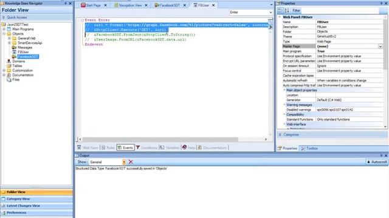The image size is (389, 218).
Task: Open the Navigation View tab
Action: click(x=128, y=5)
